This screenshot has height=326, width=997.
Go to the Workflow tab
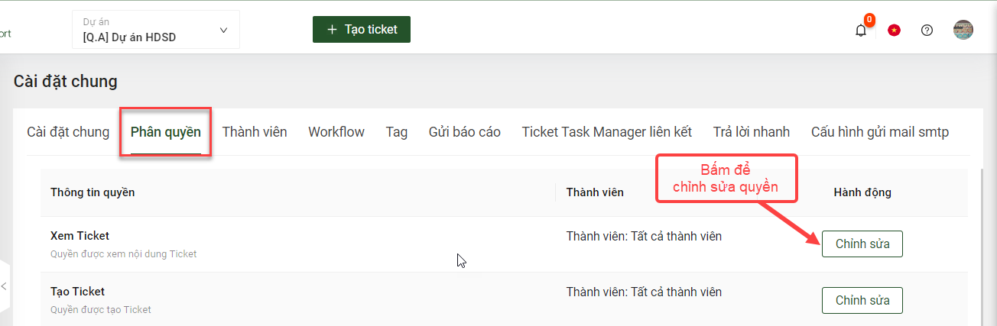tap(336, 132)
